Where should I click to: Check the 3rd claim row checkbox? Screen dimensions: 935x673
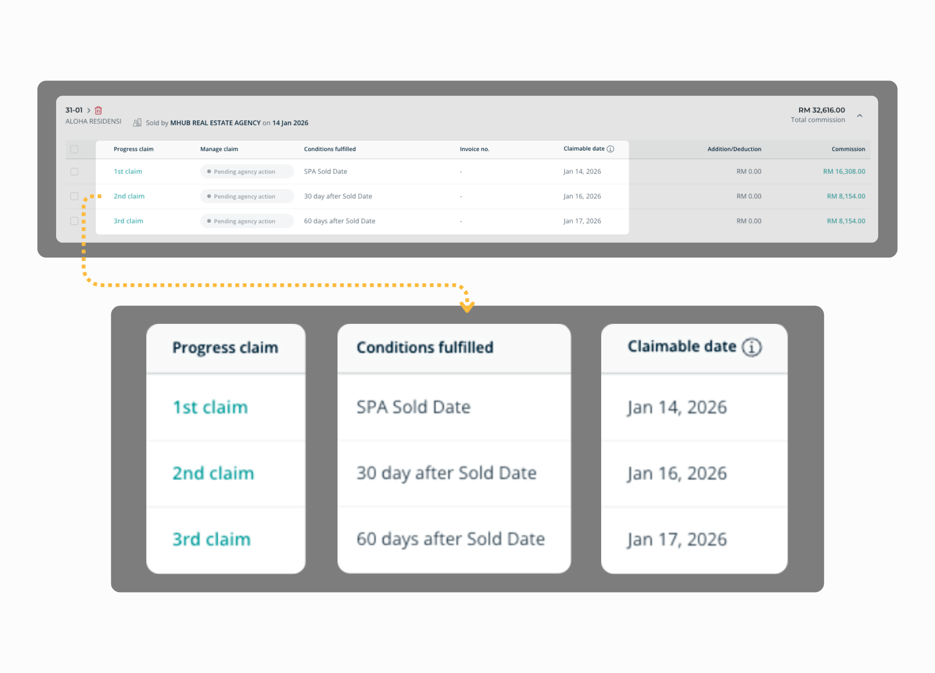tap(74, 221)
